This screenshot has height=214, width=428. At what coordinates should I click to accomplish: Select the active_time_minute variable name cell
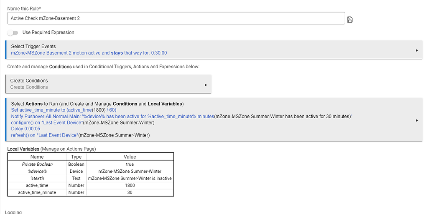tap(37, 192)
